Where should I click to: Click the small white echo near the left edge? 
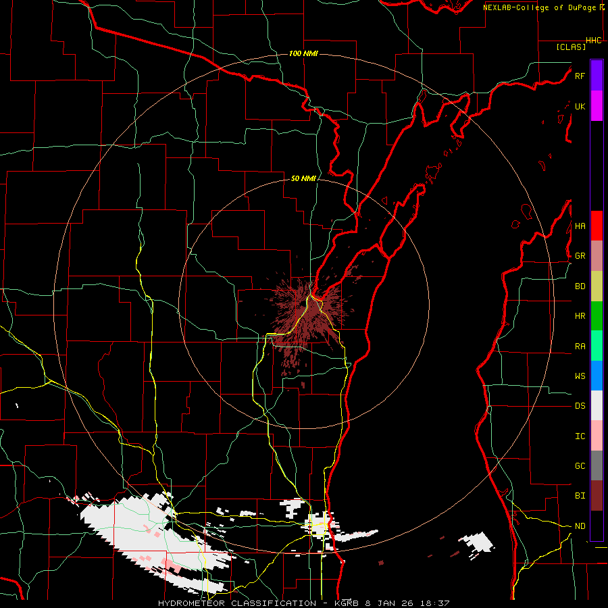pyautogui.click(x=17, y=406)
